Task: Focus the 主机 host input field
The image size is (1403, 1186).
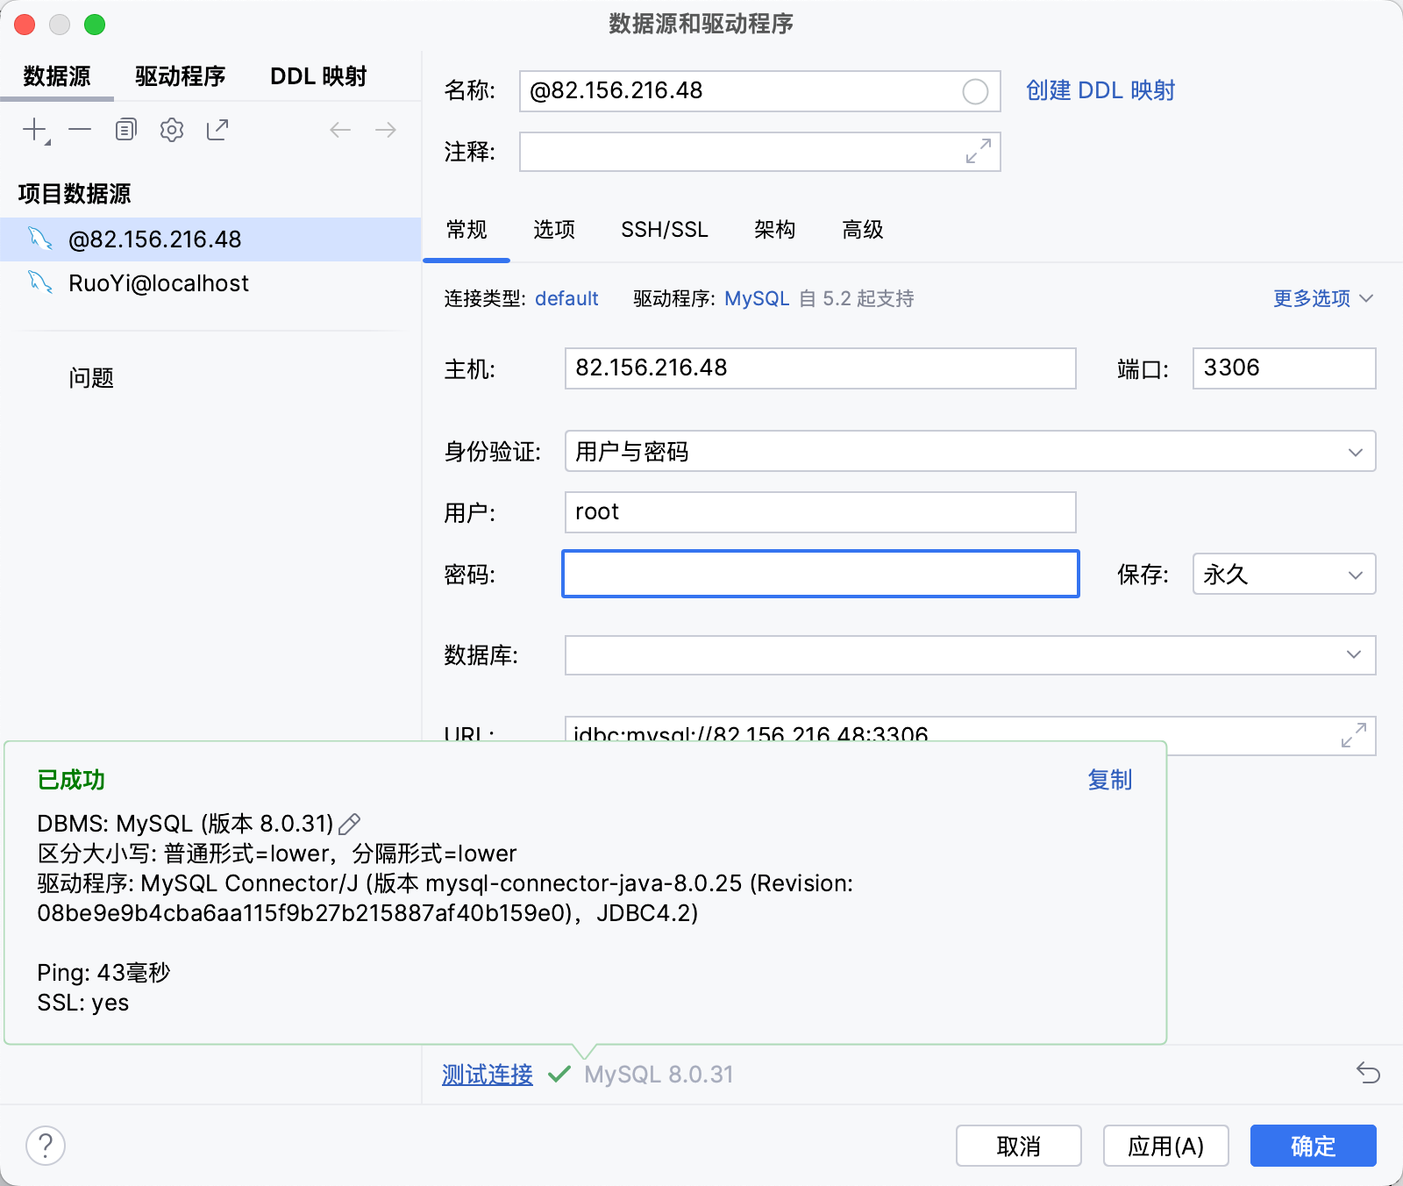Action: (820, 368)
